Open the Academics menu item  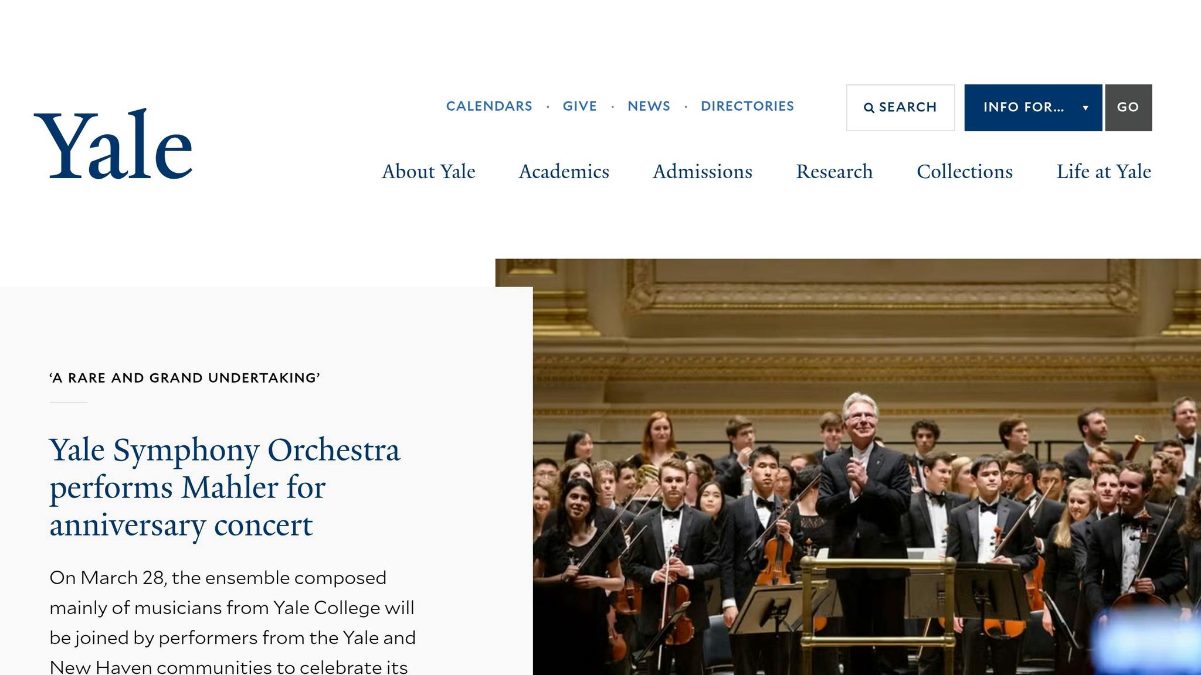pyautogui.click(x=564, y=172)
